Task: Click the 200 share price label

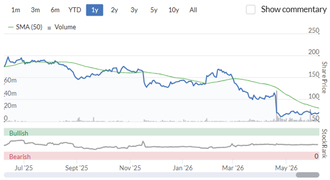Action: pyautogui.click(x=314, y=52)
